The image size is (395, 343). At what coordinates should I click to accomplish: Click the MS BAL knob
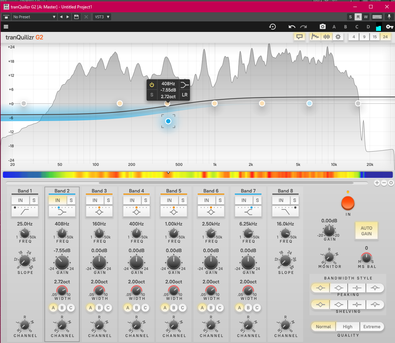(x=366, y=257)
